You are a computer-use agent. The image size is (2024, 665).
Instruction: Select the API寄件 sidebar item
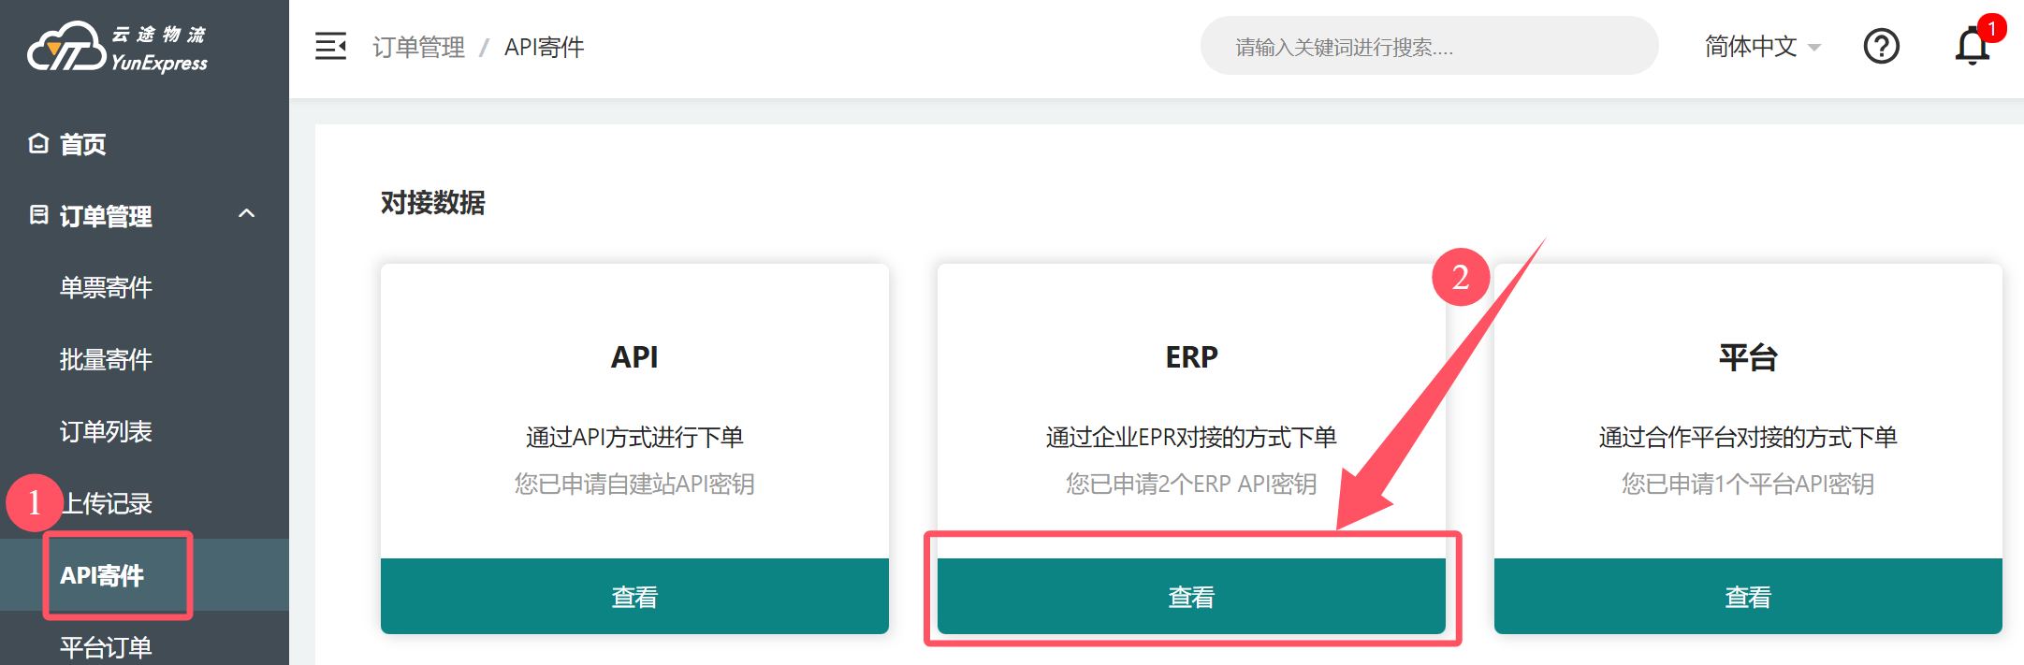tap(102, 575)
